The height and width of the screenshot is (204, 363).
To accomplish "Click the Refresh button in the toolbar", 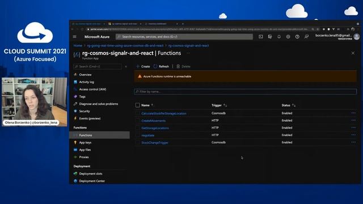I will click(x=161, y=66).
